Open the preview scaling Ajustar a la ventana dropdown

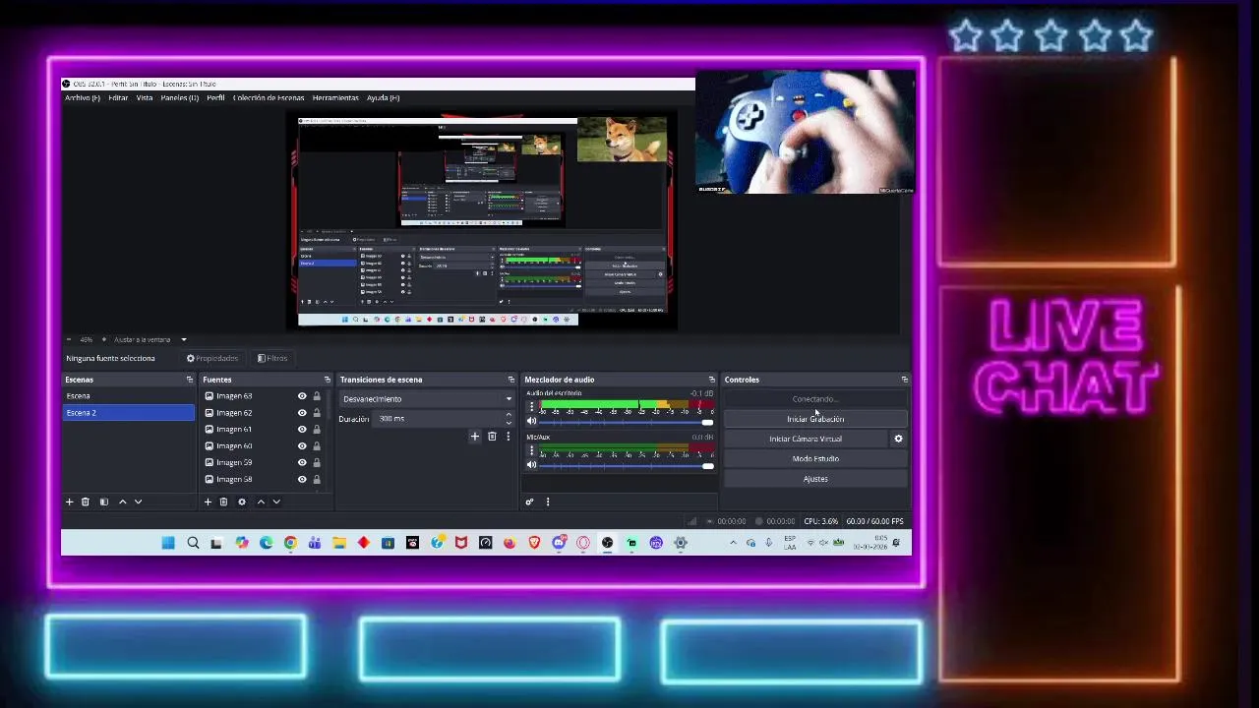[150, 340]
